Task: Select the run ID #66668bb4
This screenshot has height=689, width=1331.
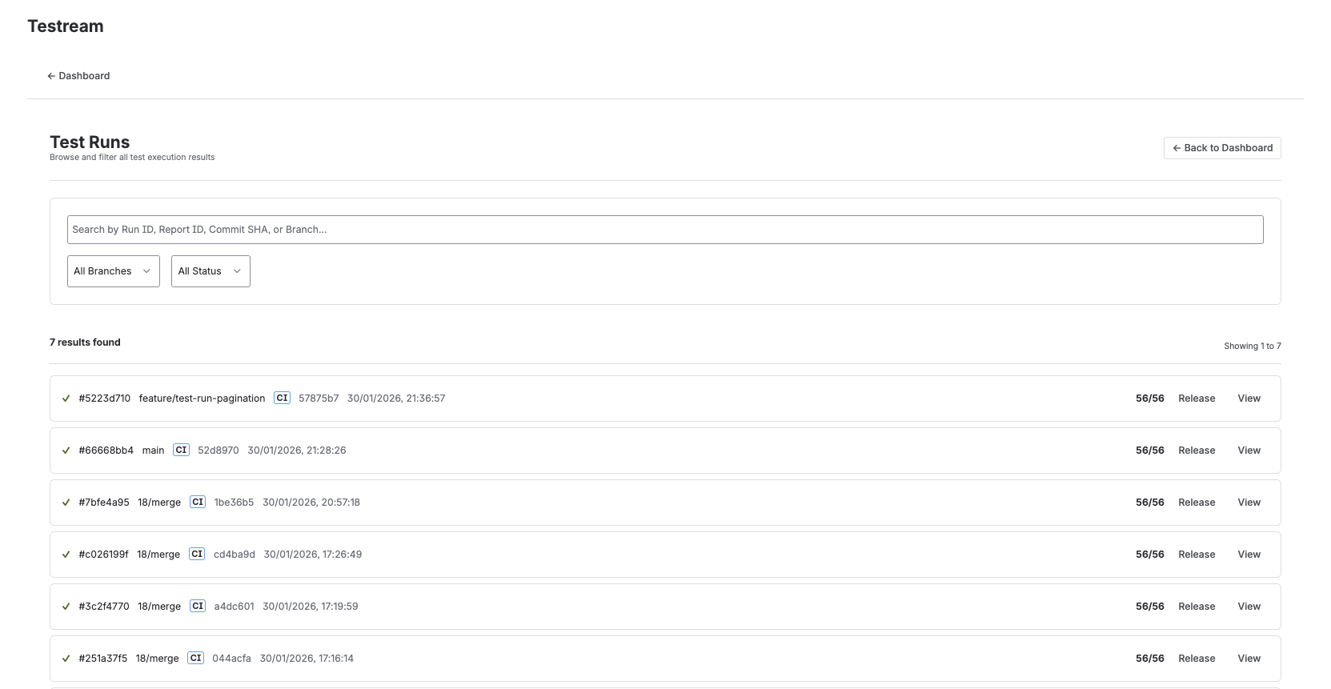Action: (x=106, y=451)
